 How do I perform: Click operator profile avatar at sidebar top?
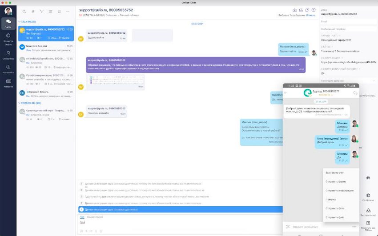tap(8, 11)
